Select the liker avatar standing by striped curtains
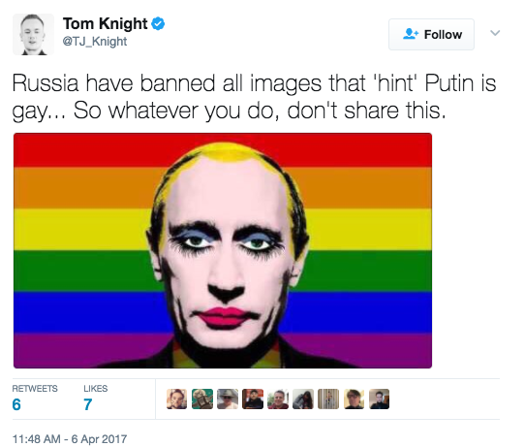 [328, 399]
